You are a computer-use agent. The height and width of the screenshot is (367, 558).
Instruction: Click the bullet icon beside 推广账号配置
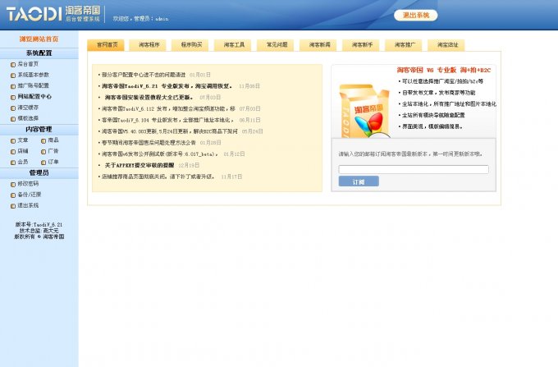(x=13, y=86)
